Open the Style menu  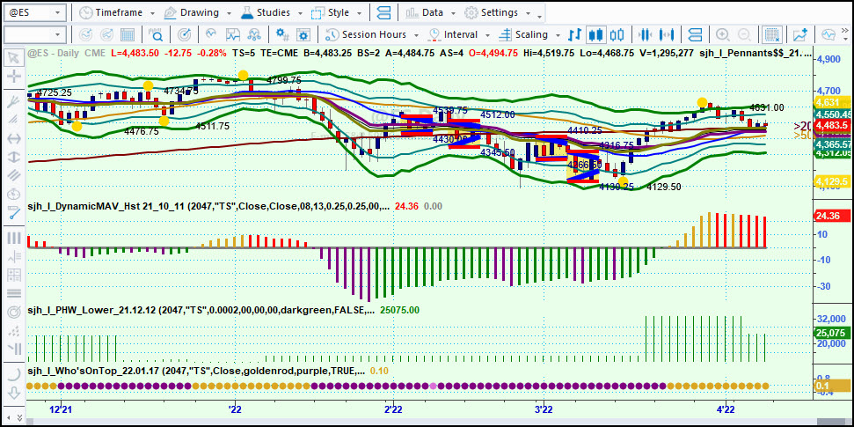(332, 12)
